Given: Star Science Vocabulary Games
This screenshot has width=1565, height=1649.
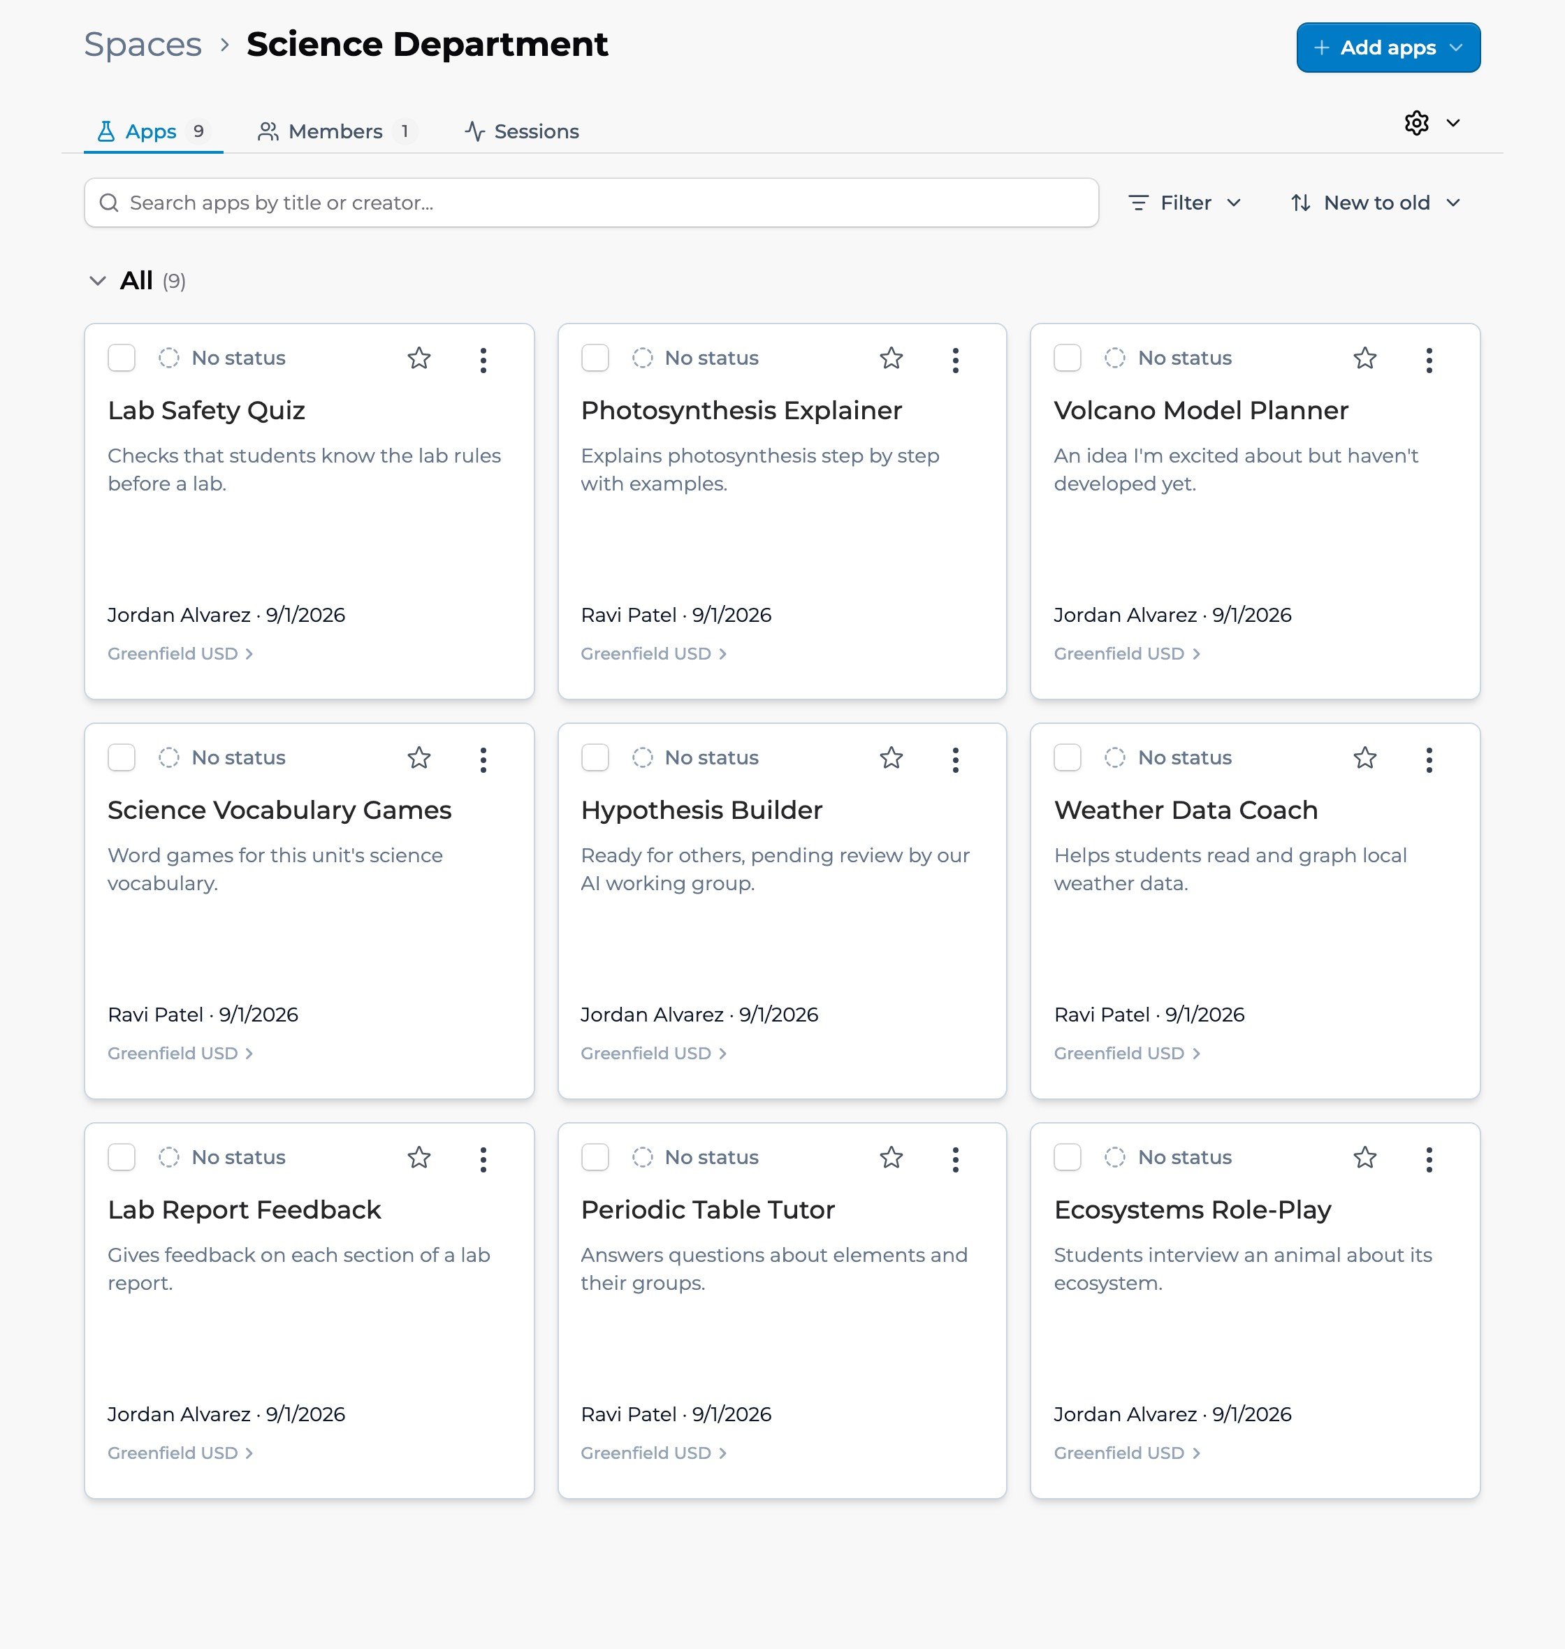Looking at the screenshot, I should (418, 757).
